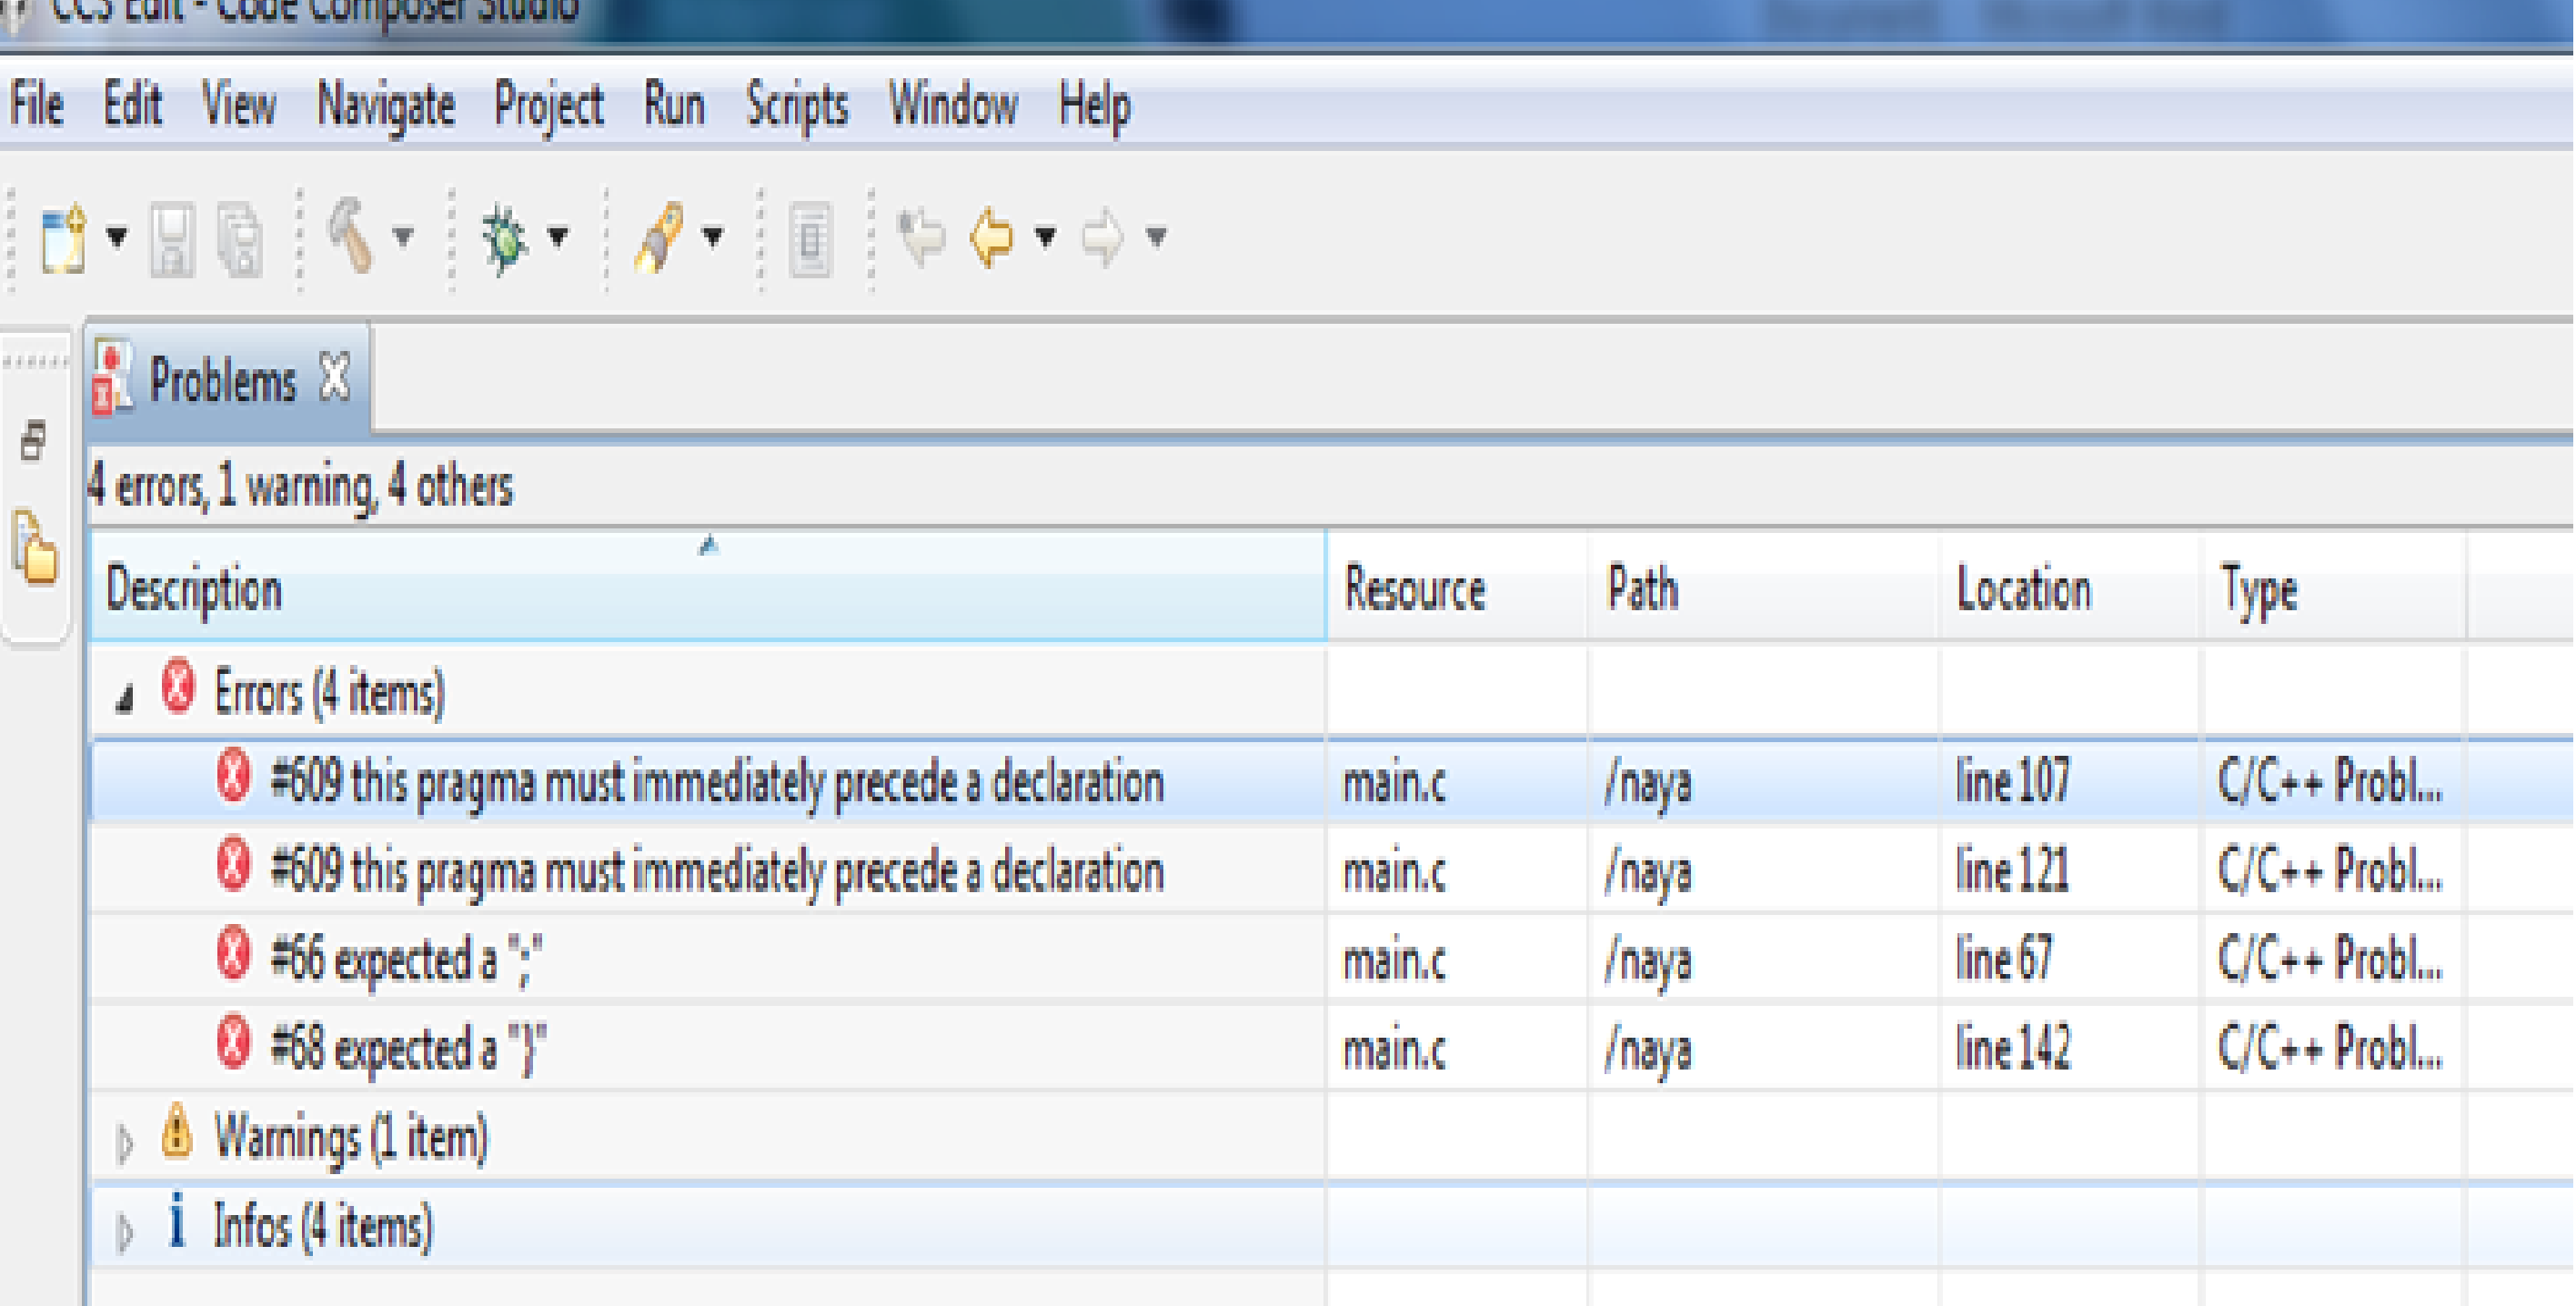
Task: Open the Scripts menu
Action: (796, 106)
